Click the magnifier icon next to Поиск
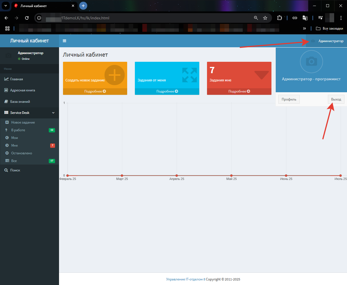The width and height of the screenshot is (347, 285). pyautogui.click(x=6, y=170)
